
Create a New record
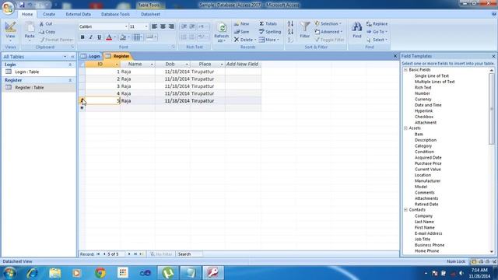point(242,24)
